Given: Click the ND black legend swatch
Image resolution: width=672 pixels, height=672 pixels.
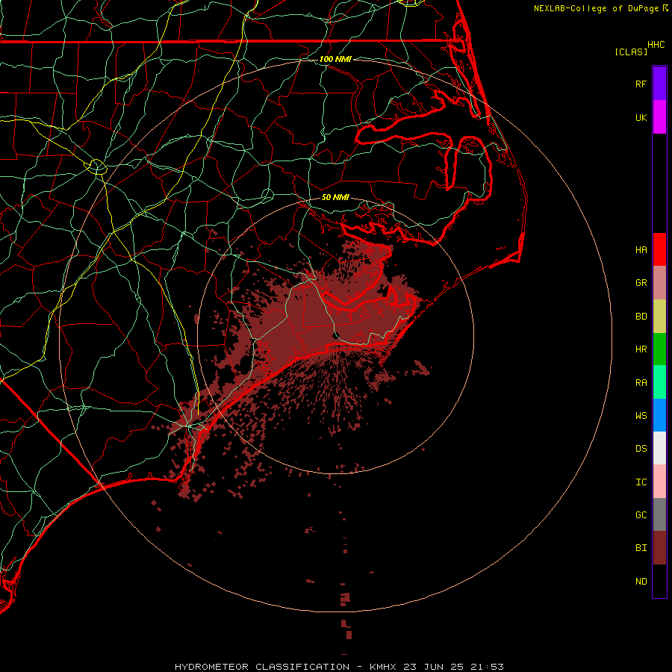Looking at the screenshot, I should click(659, 581).
